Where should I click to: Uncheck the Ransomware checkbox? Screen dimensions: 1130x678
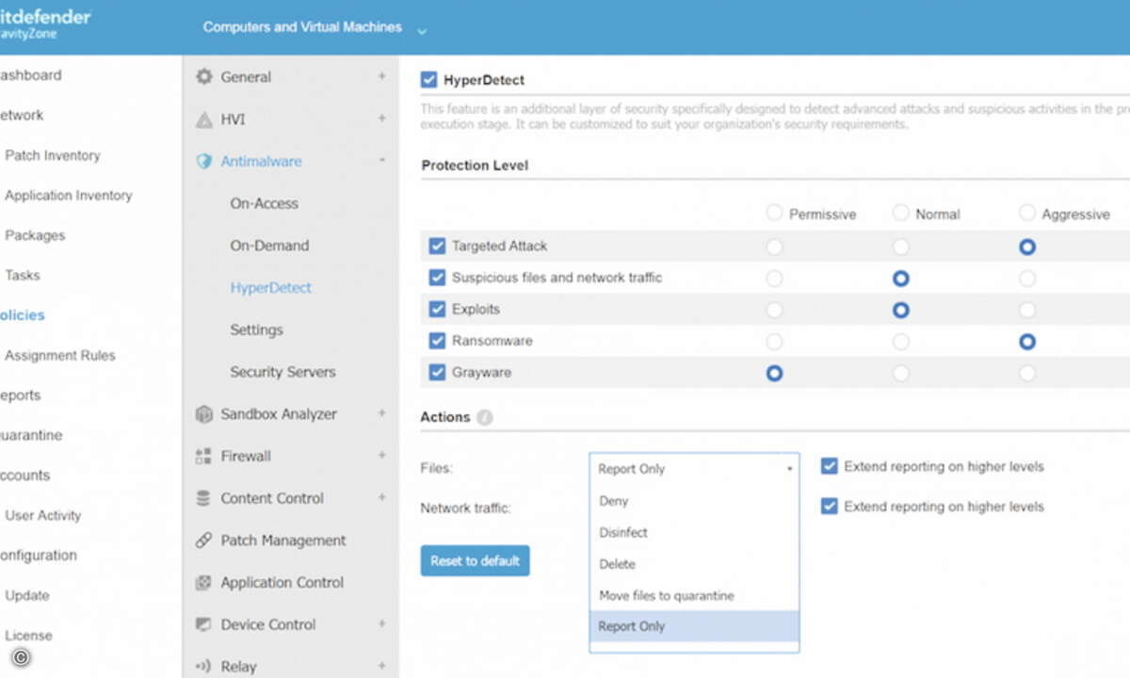click(x=437, y=341)
